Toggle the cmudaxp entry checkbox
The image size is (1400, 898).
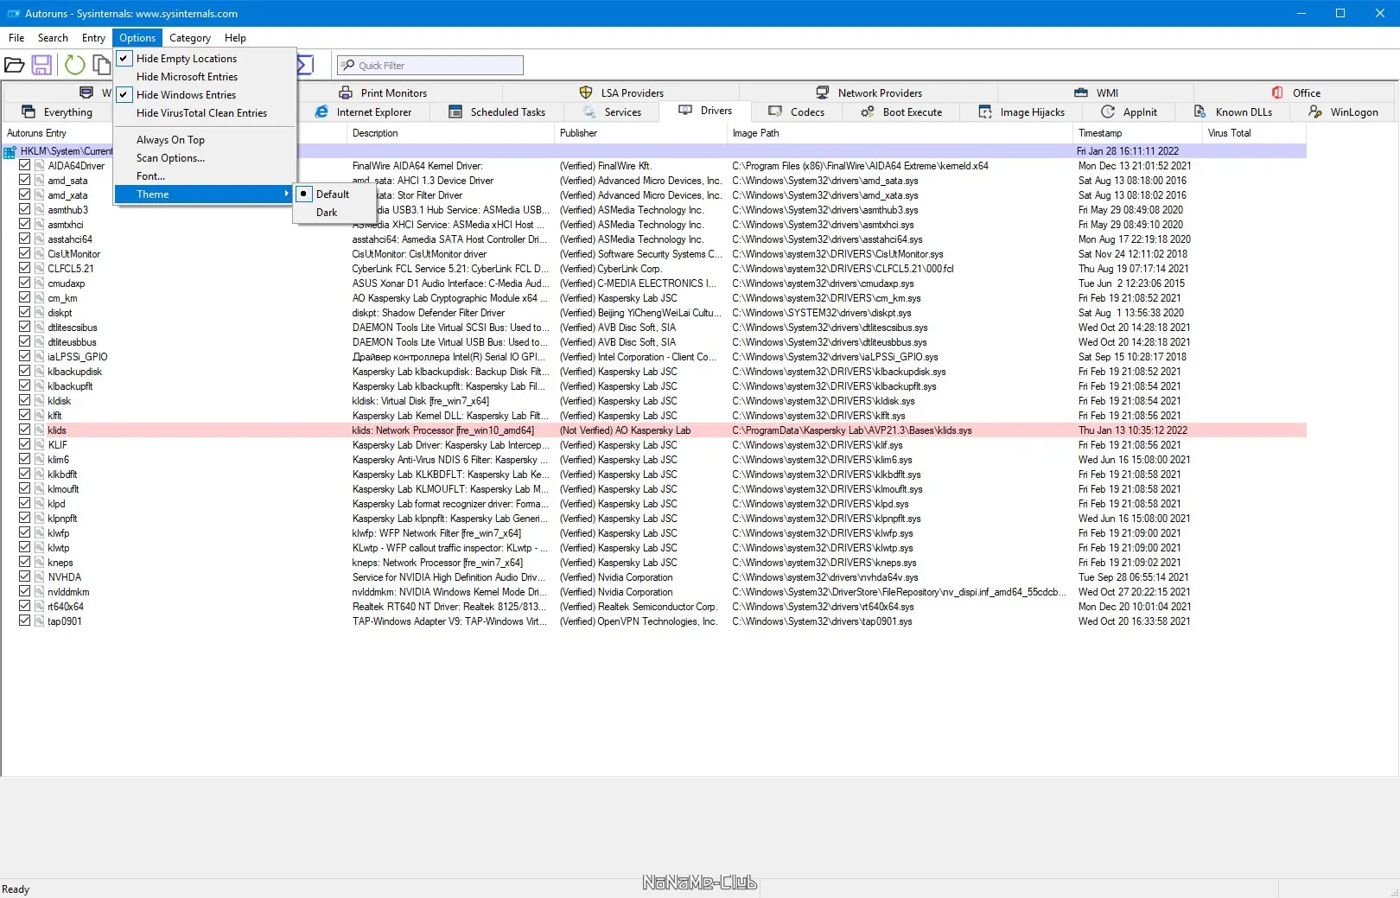[x=25, y=283]
